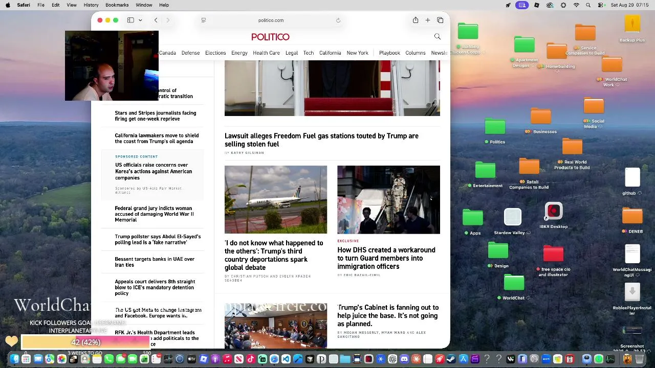The height and width of the screenshot is (368, 655).
Task: Open Spotlight search in menu bar
Action: (x=588, y=5)
